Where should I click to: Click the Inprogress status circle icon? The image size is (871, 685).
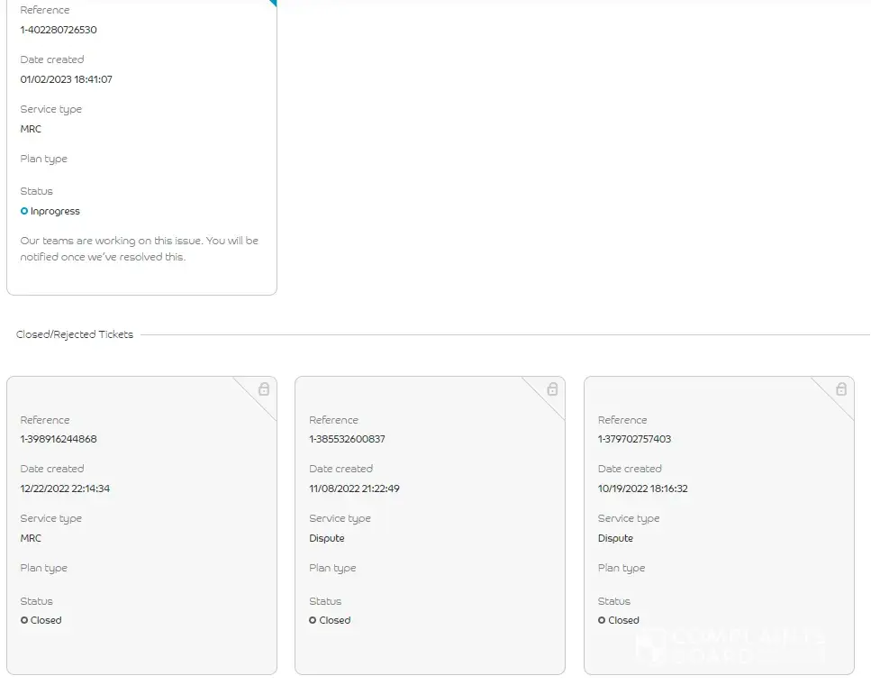[24, 211]
